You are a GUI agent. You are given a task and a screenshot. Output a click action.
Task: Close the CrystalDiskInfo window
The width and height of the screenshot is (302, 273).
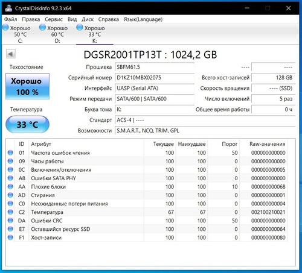coord(288,8)
